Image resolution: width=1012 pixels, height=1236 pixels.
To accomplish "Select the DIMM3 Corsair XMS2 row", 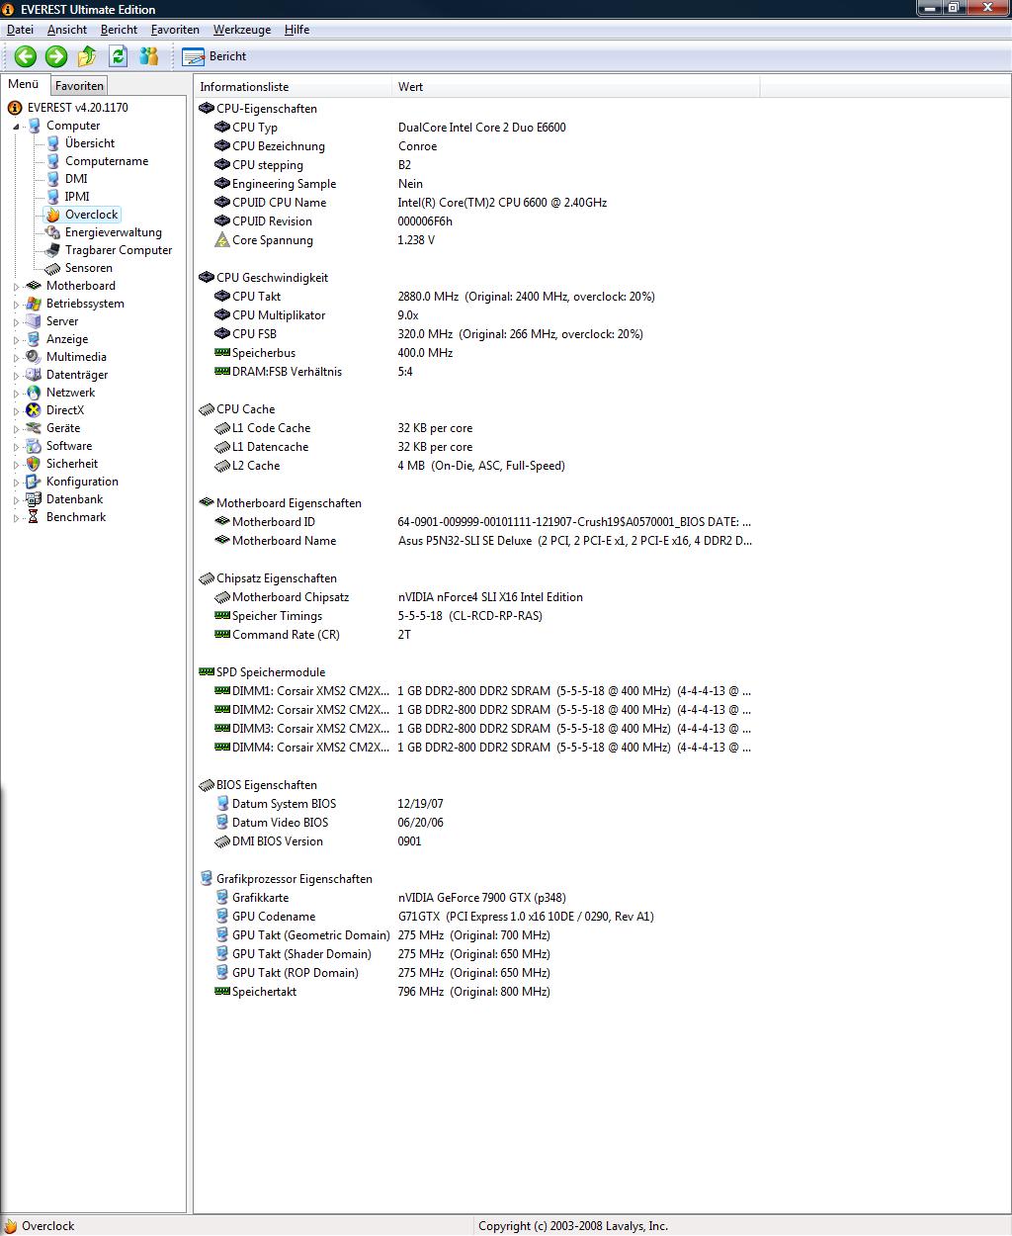I will 475,729.
